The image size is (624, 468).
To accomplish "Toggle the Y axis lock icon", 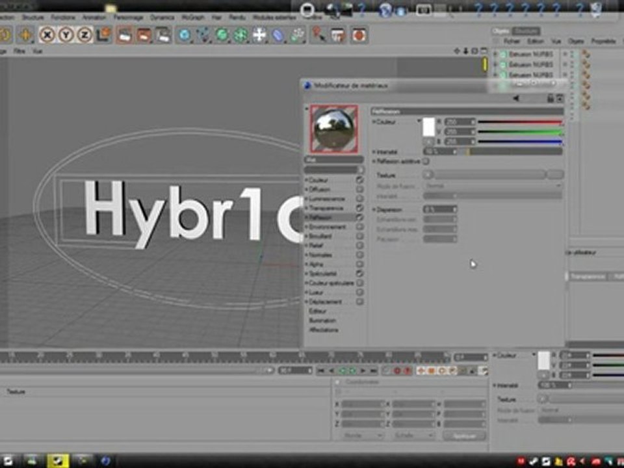I will coord(66,35).
